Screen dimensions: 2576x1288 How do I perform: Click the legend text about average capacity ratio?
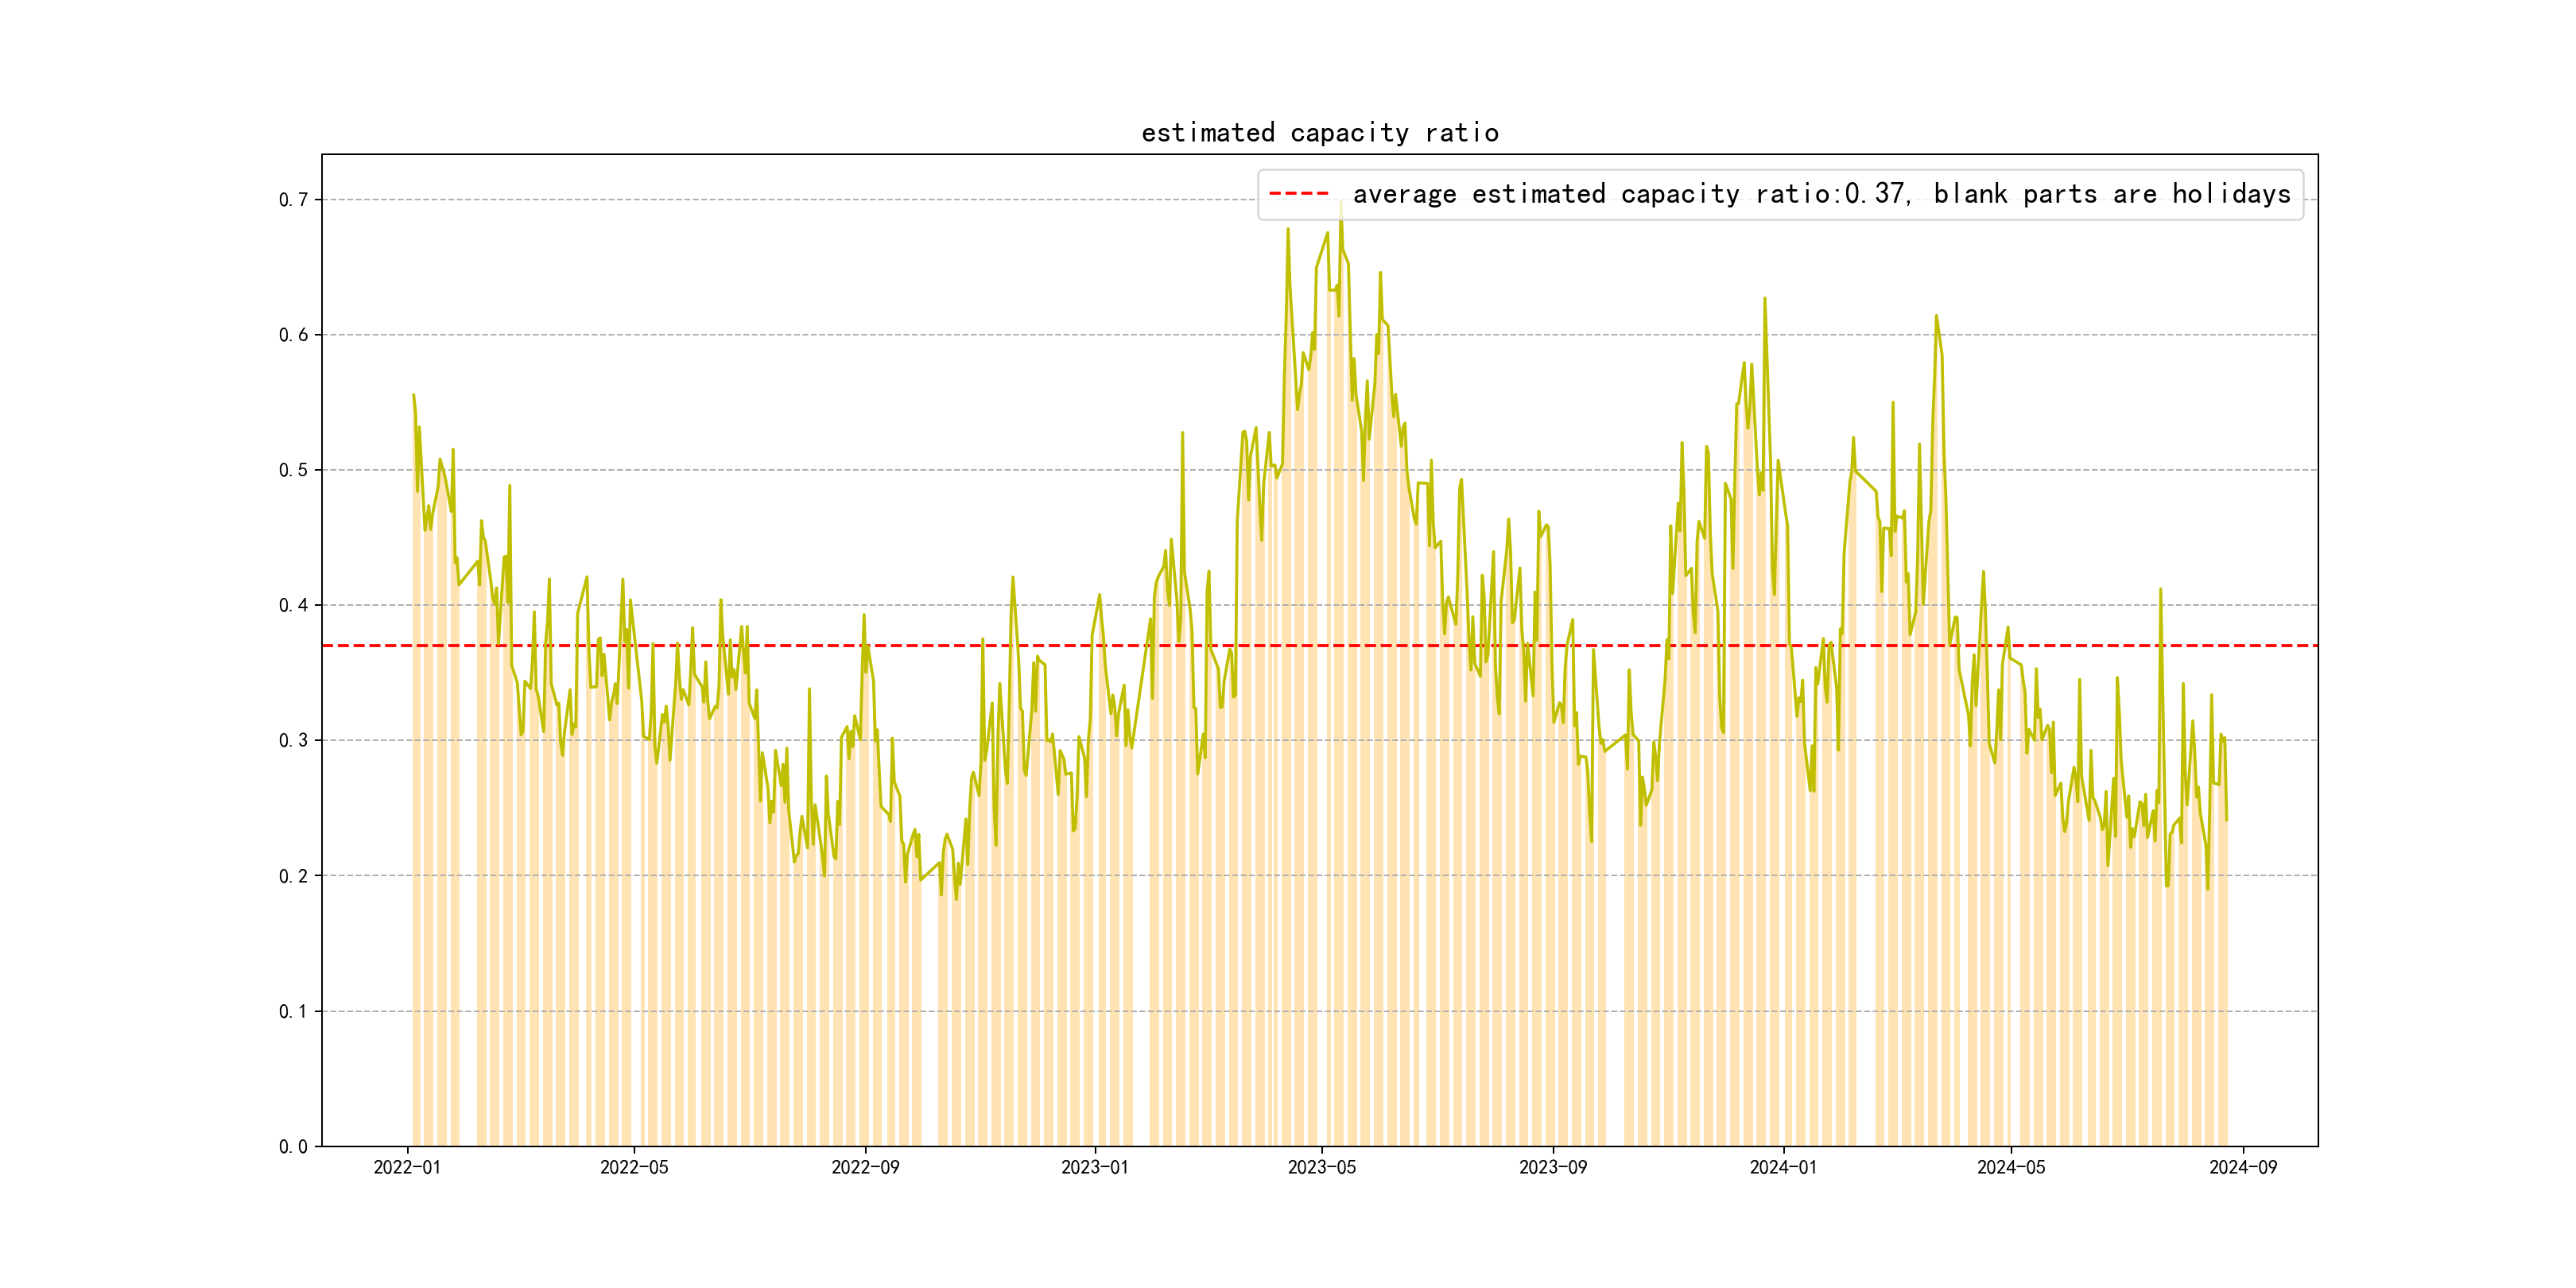click(x=1821, y=194)
